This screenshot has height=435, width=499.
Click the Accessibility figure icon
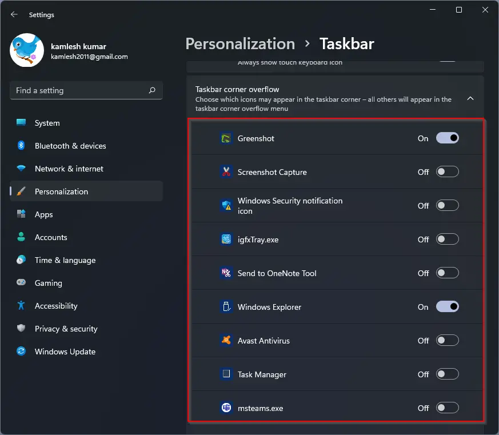(21, 305)
